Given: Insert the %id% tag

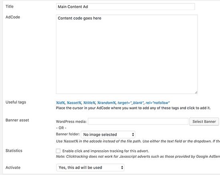Looking at the screenshot, I should 60,103.
